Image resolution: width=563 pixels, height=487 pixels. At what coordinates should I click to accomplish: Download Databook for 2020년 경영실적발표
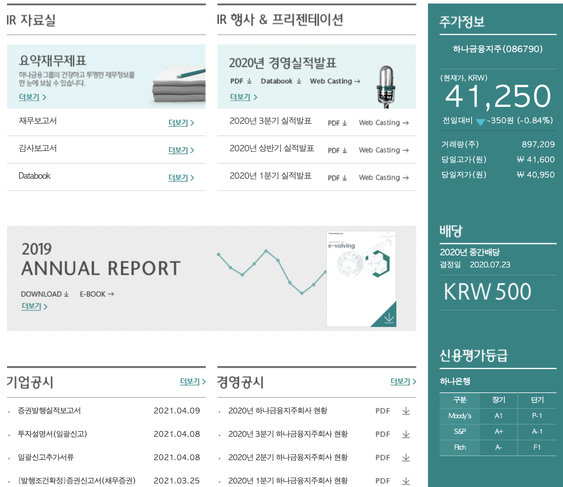pyautogui.click(x=281, y=81)
